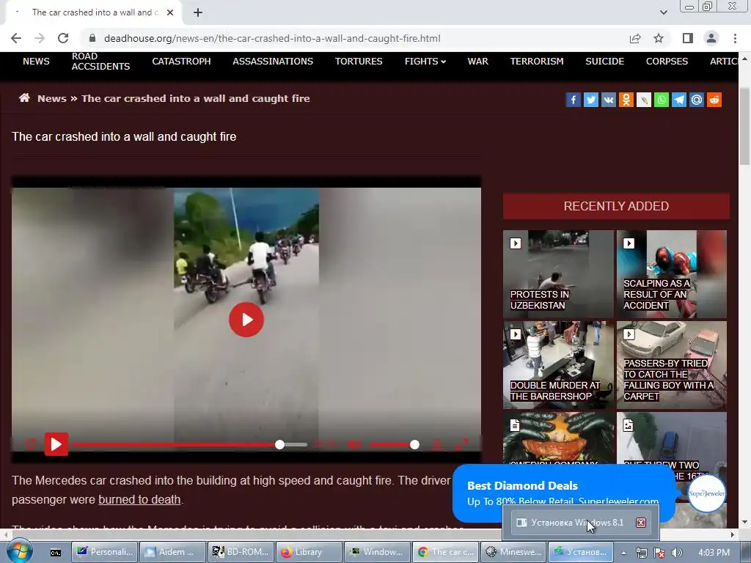Screen dimensions: 751x563
Task: Go back with browser back arrow
Action: pos(16,38)
